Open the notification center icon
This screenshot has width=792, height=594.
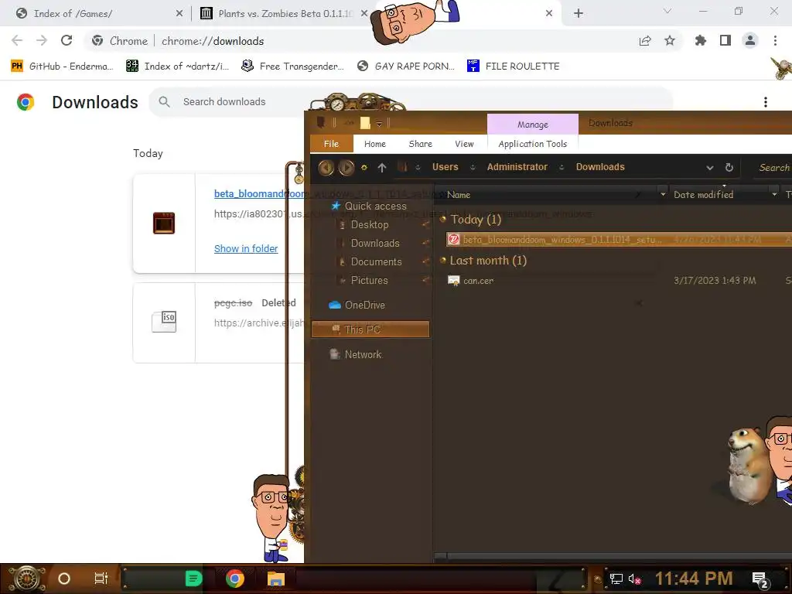click(760, 580)
